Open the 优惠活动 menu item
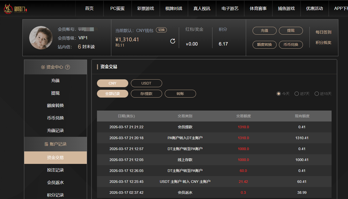This screenshot has height=199, width=348. coord(314,8)
